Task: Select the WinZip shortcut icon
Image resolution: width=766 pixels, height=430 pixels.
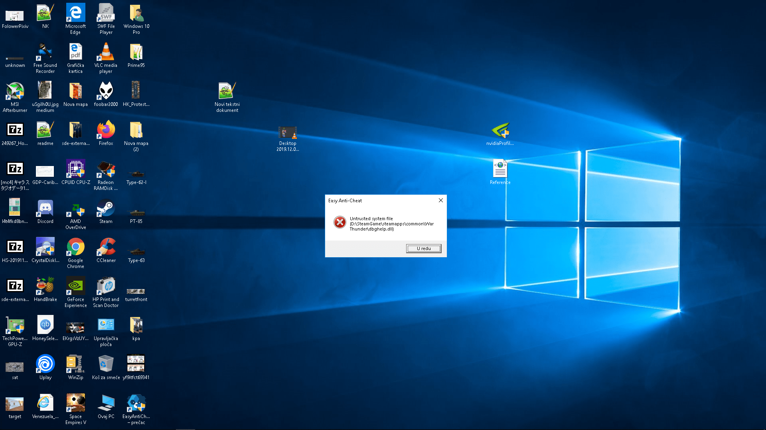Action: tap(75, 367)
